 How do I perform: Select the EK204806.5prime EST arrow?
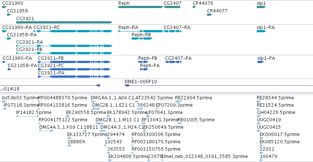(110, 160)
